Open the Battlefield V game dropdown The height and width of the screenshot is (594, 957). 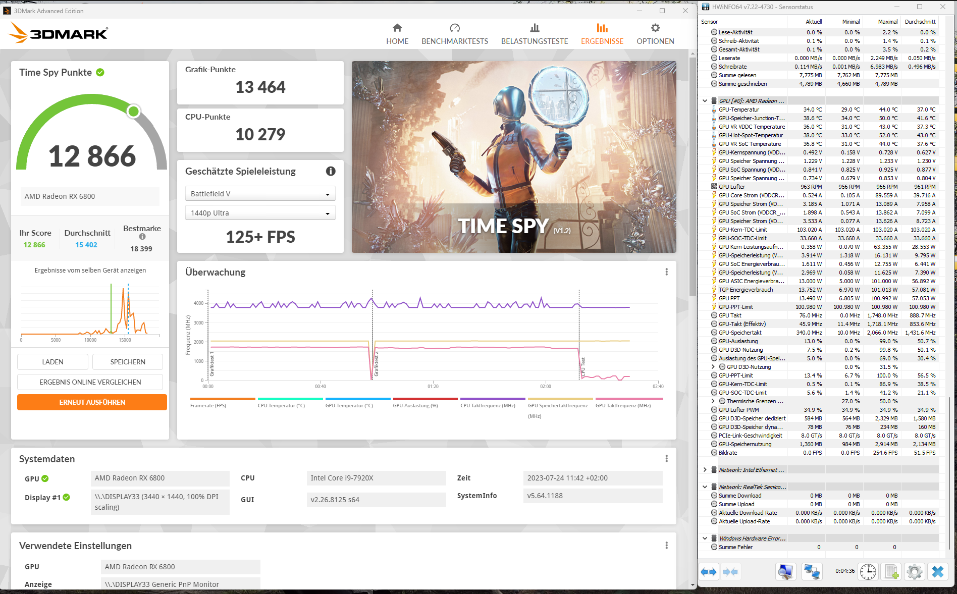[x=260, y=194]
